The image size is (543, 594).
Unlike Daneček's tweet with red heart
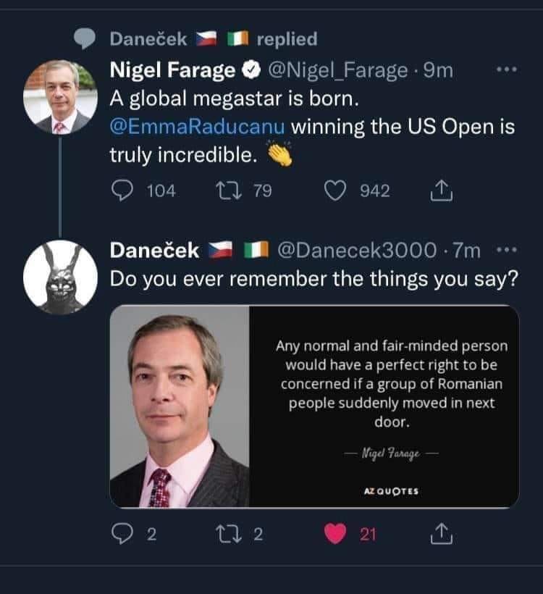click(334, 535)
